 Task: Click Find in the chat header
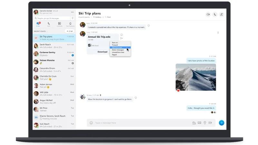[108, 17]
